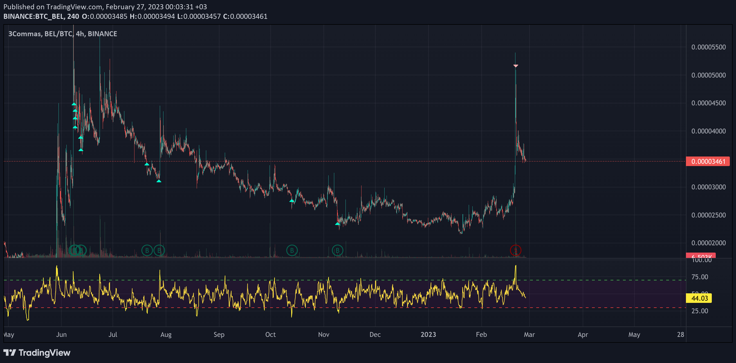The height and width of the screenshot is (363, 736).
Task: Click the L:0.00003457 low value
Action: pyautogui.click(x=199, y=17)
